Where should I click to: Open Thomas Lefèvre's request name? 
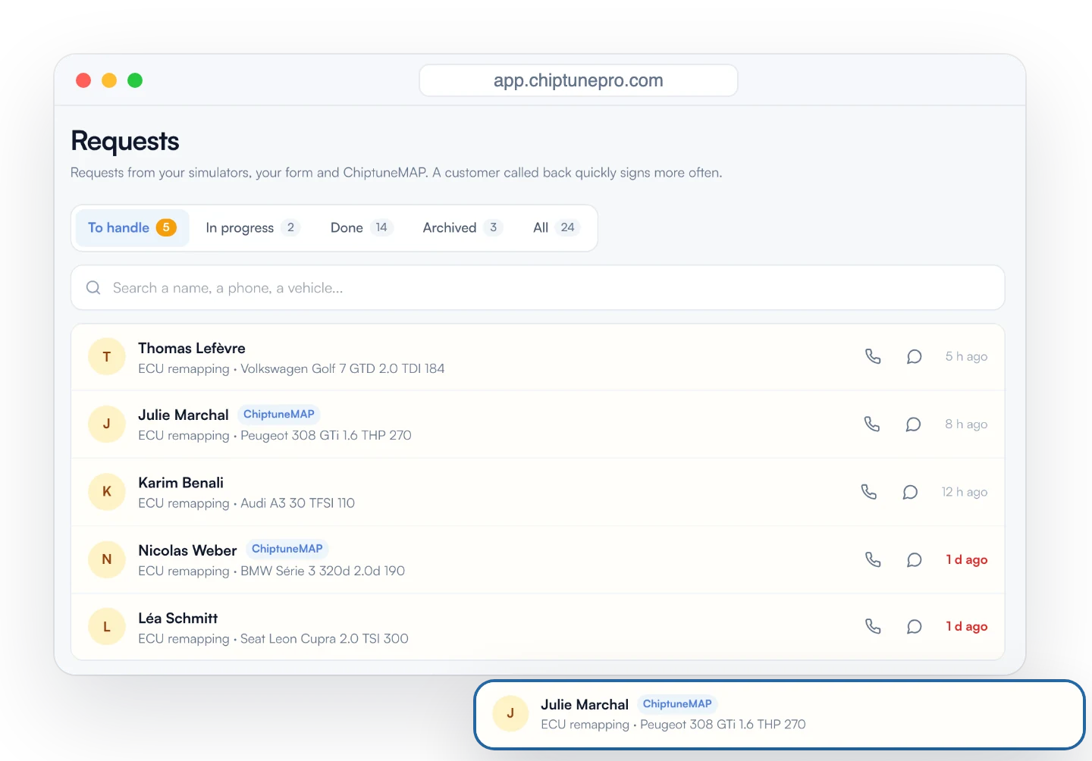coord(192,348)
